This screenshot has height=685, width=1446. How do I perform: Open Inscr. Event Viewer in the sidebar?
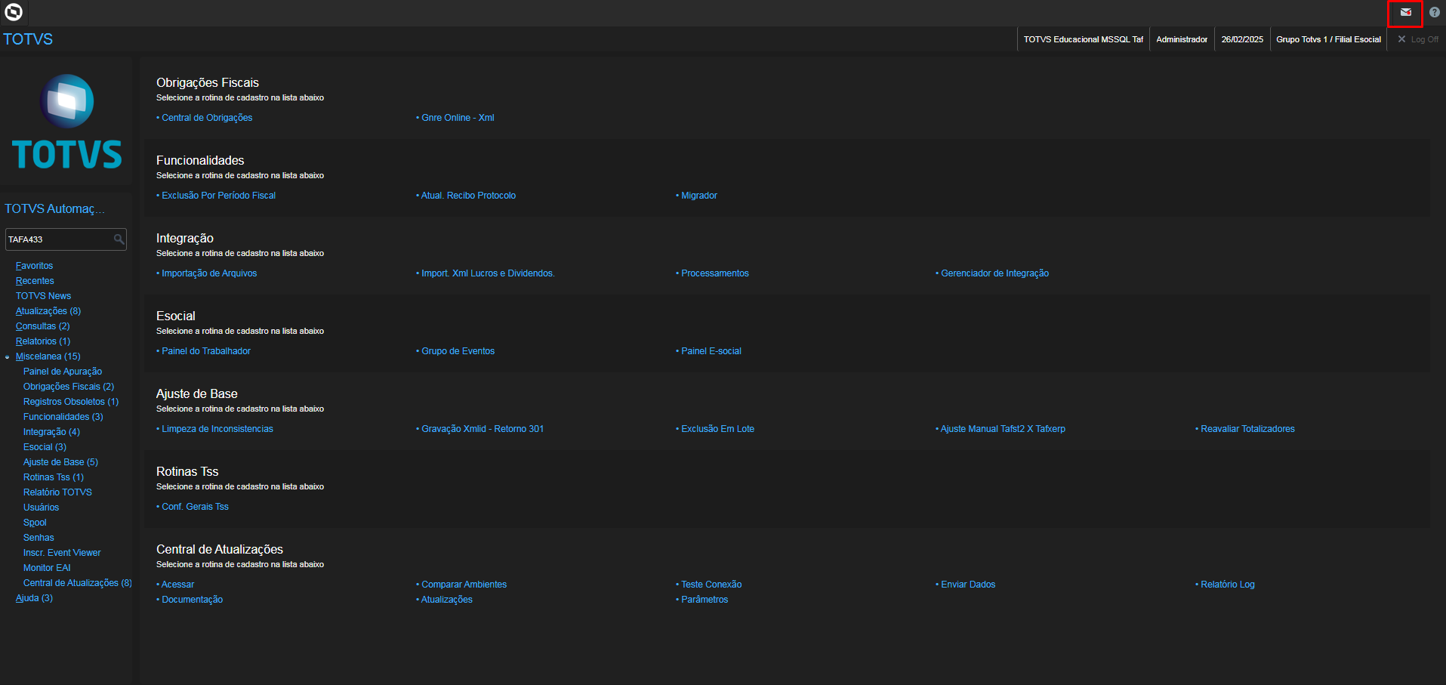(62, 553)
